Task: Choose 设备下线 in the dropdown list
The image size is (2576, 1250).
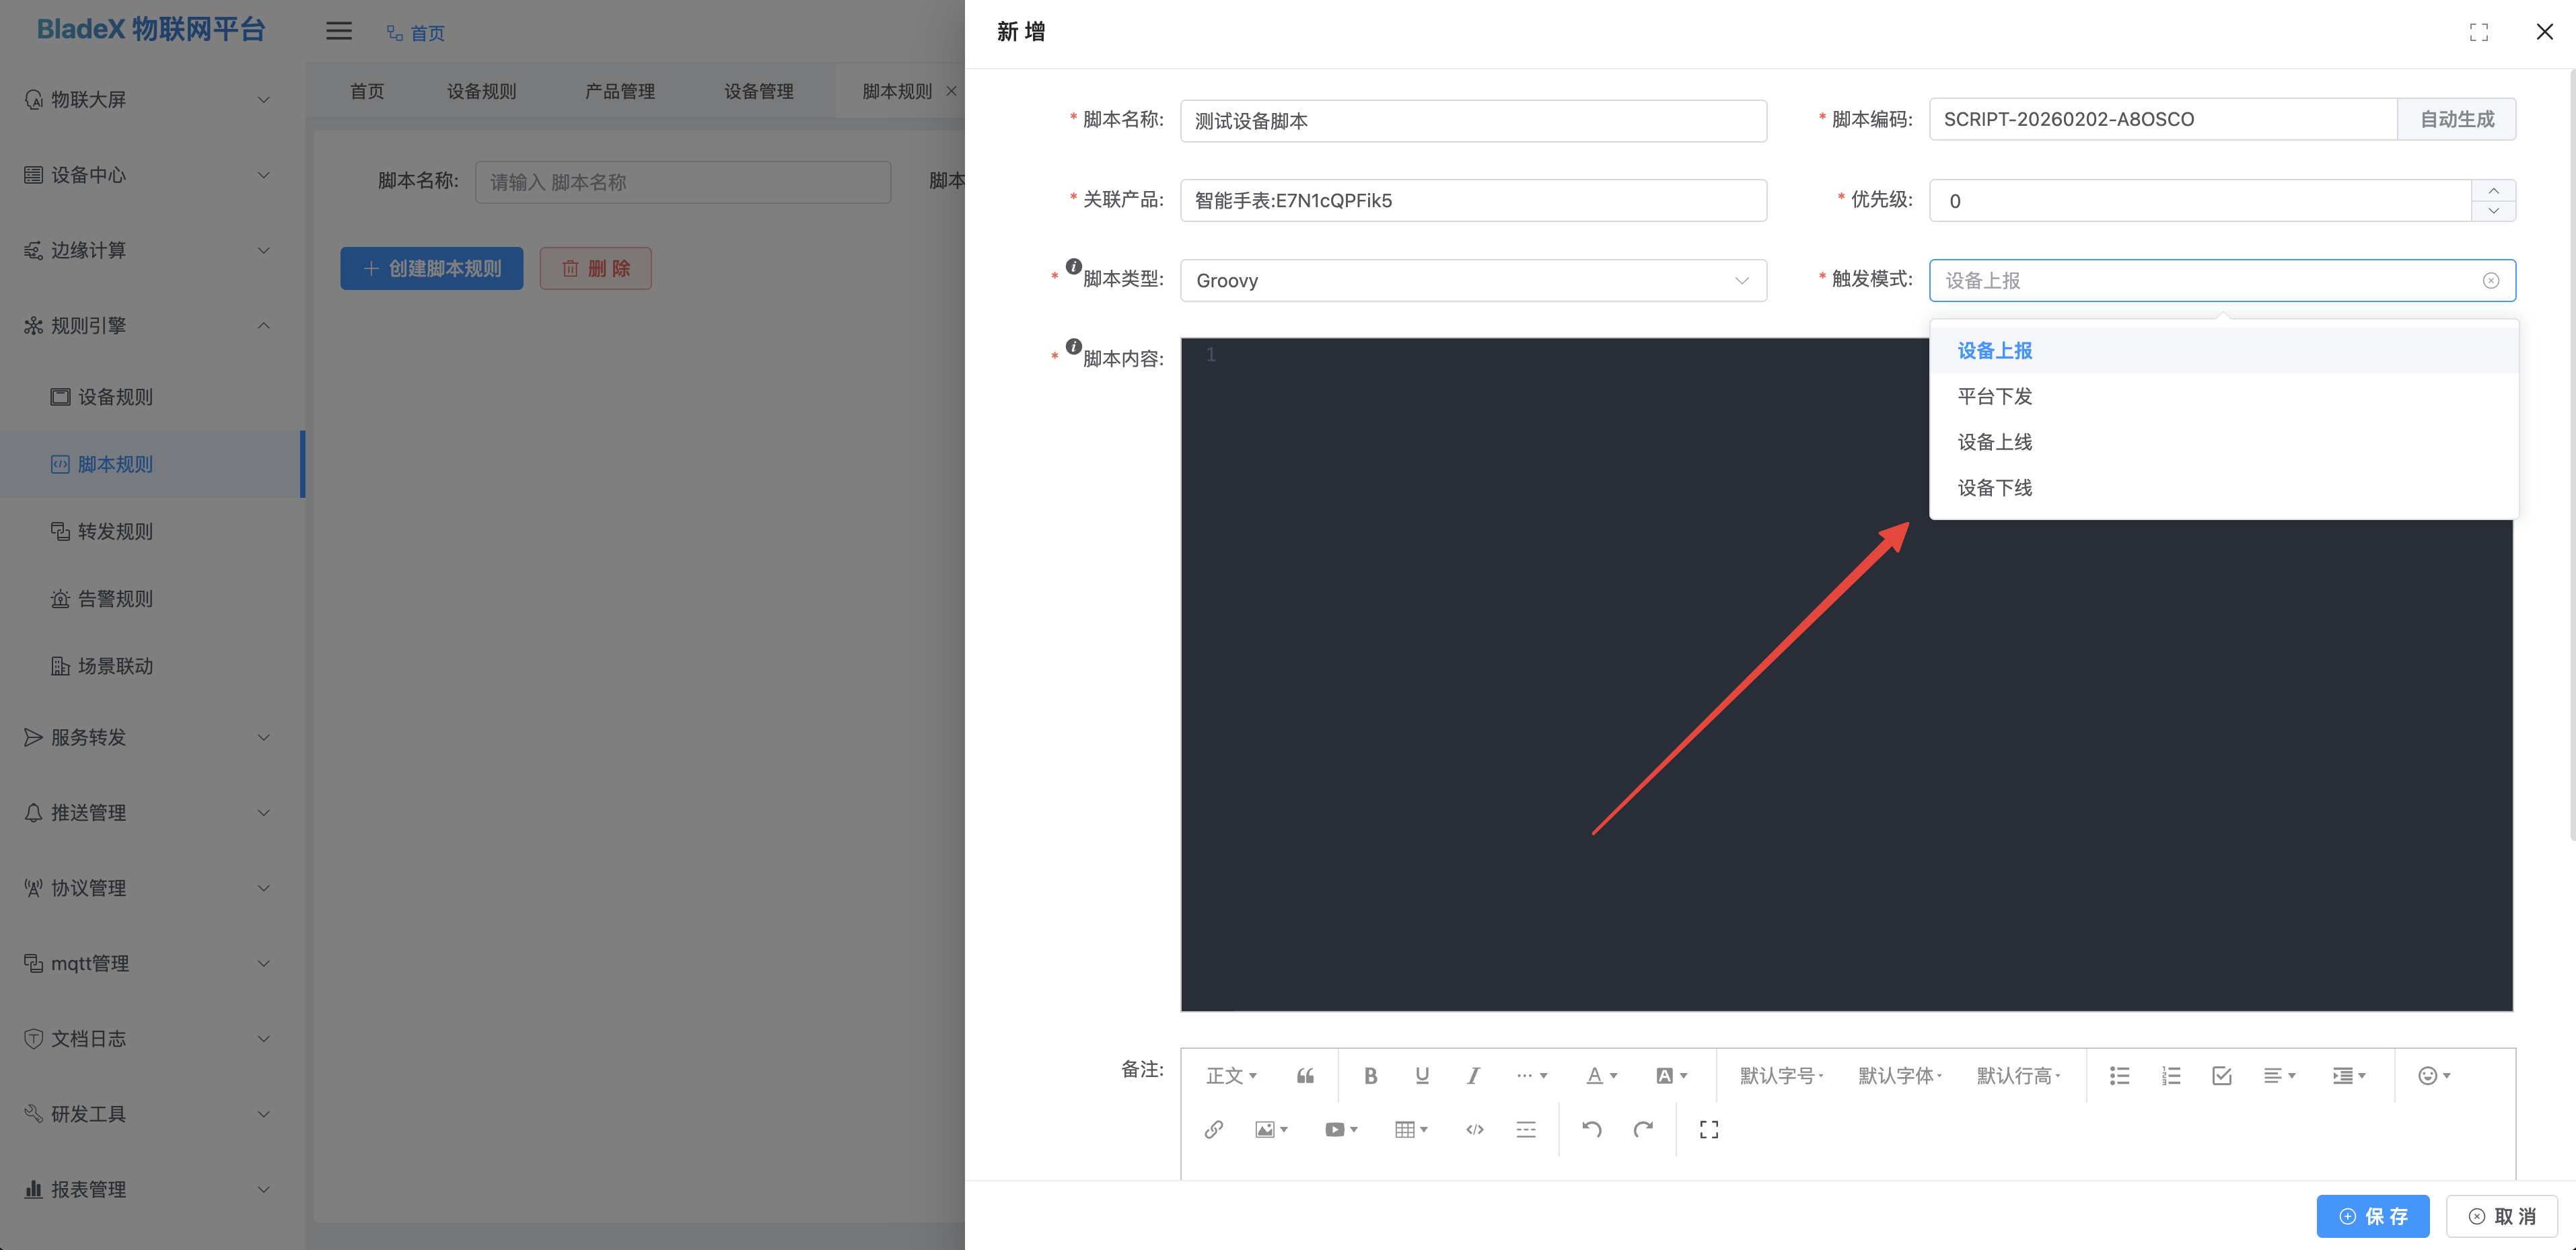Action: point(1995,488)
